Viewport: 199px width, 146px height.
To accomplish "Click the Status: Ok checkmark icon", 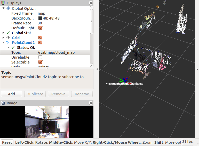I will [13, 47].
